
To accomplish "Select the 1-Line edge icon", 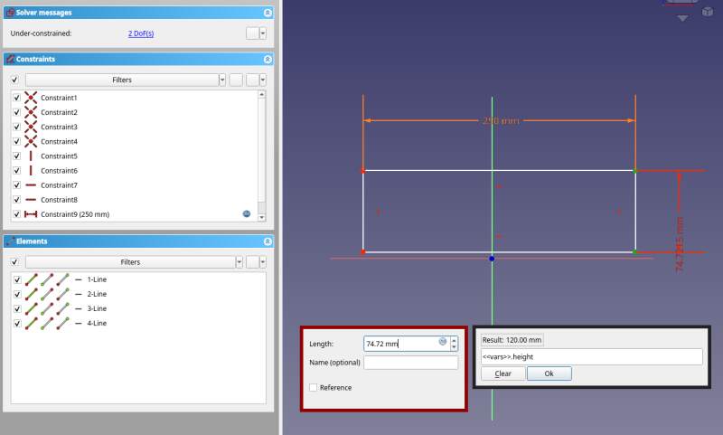I will [32, 279].
